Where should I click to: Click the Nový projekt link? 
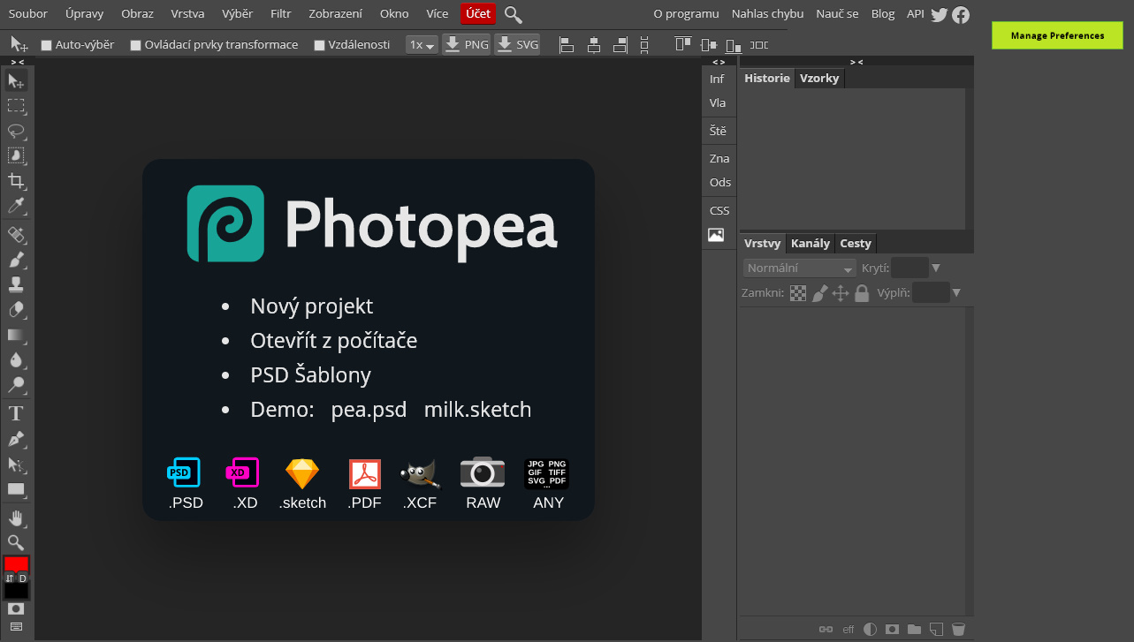311,306
